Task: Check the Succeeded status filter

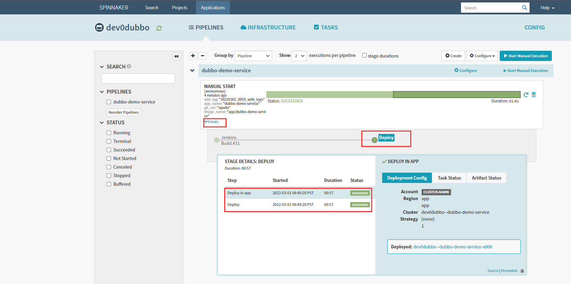Action: tap(109, 150)
